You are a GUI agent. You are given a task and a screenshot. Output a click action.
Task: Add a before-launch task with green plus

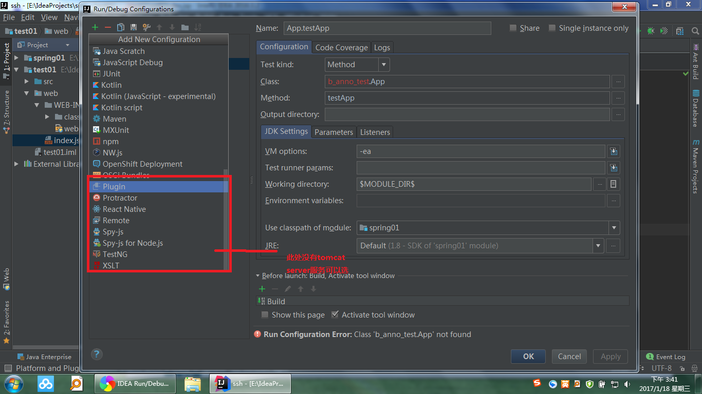point(262,289)
